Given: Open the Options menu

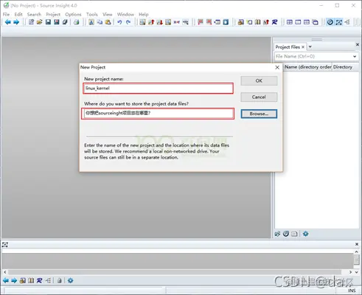Looking at the screenshot, I should [73, 14].
